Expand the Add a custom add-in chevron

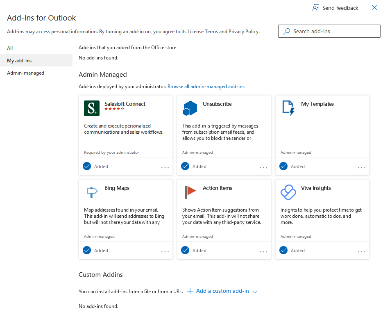(255, 292)
